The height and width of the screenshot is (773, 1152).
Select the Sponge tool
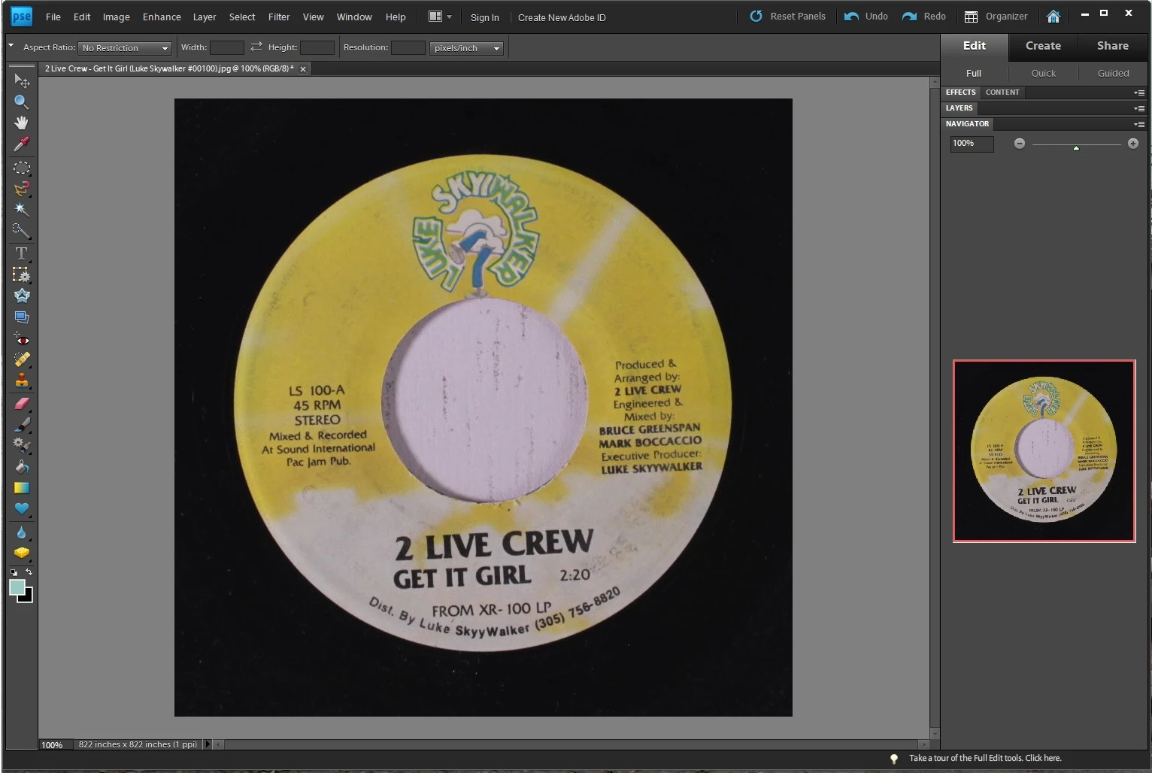pos(21,553)
